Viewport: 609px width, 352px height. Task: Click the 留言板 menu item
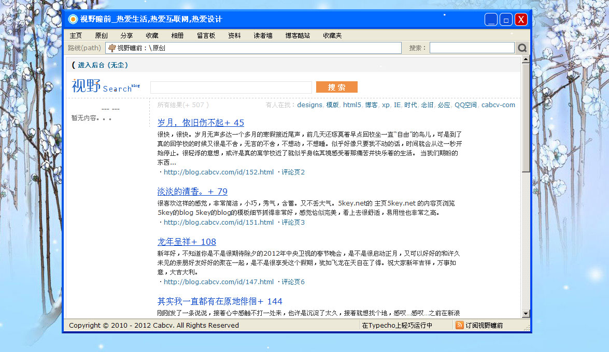(x=205, y=35)
